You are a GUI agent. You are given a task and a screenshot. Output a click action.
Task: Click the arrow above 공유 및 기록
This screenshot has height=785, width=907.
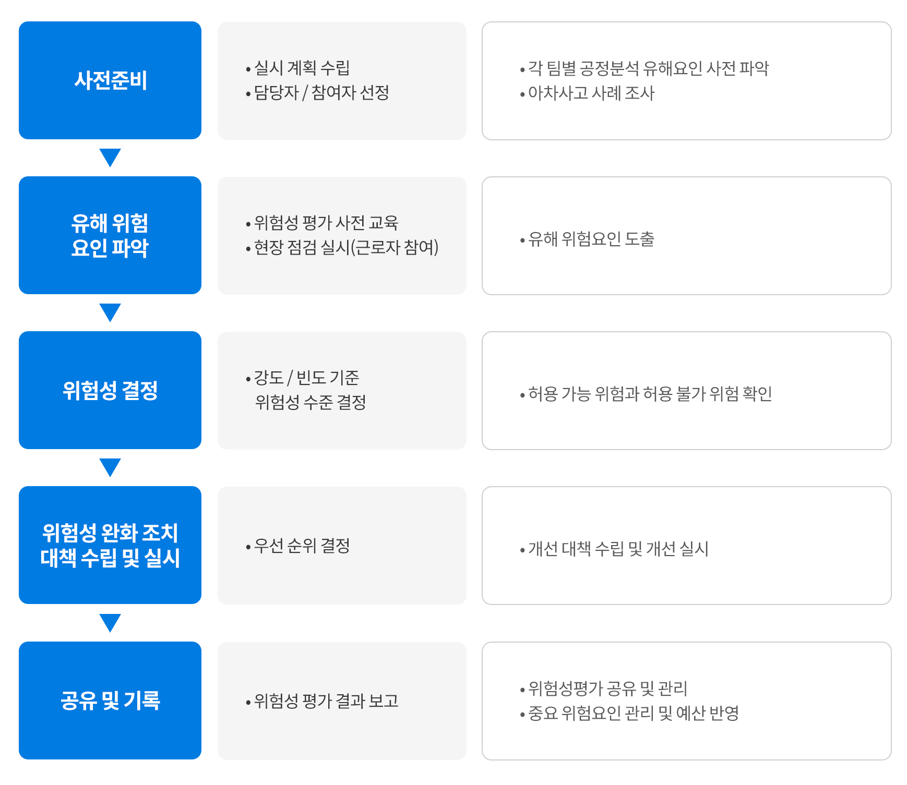pos(110,623)
